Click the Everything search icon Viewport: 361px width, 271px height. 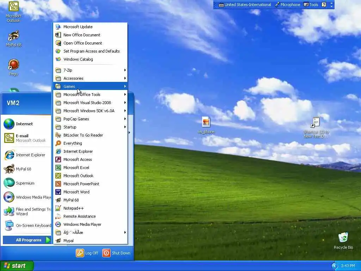tap(58, 143)
